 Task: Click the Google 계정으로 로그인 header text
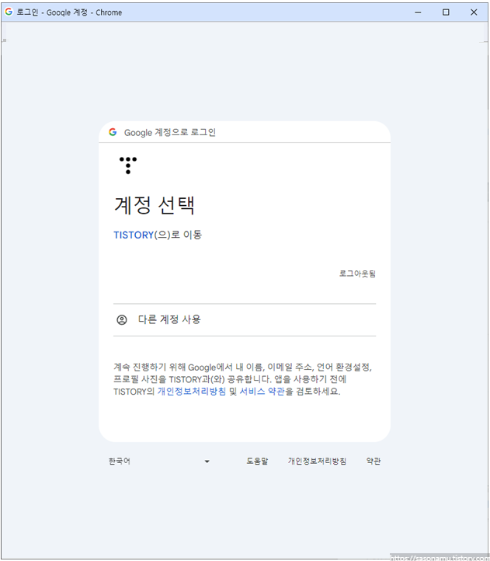170,132
